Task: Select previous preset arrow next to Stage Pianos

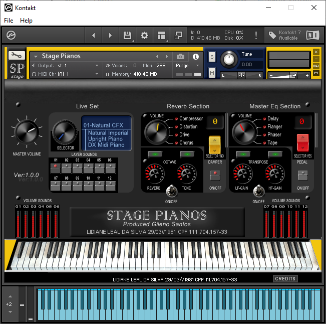Action: 157,57
